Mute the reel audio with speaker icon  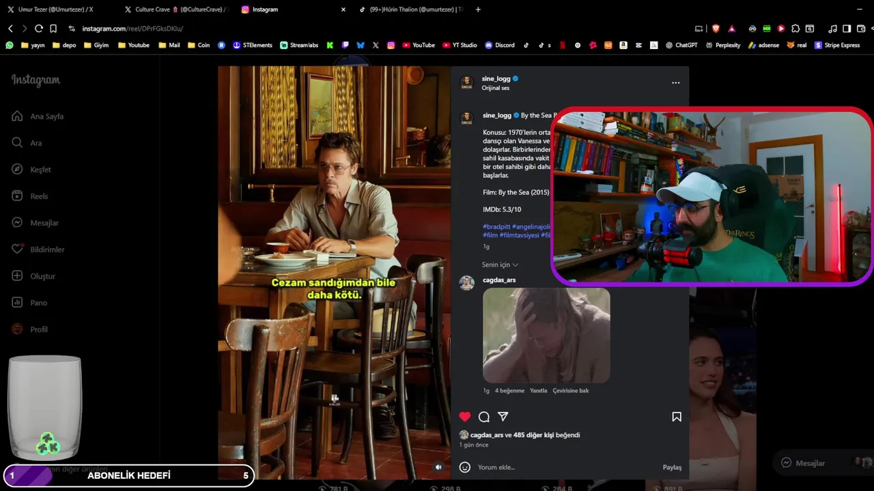pos(438,467)
